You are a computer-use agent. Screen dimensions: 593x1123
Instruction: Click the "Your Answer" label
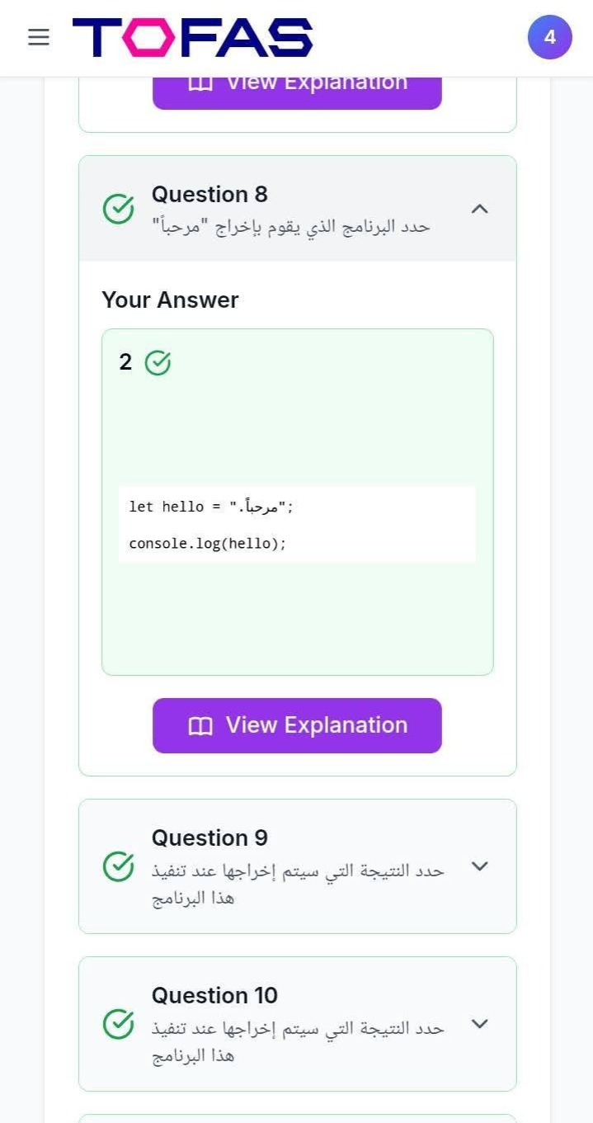[x=170, y=300]
